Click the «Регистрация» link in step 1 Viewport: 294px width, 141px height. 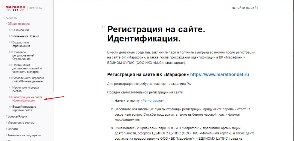point(152,101)
